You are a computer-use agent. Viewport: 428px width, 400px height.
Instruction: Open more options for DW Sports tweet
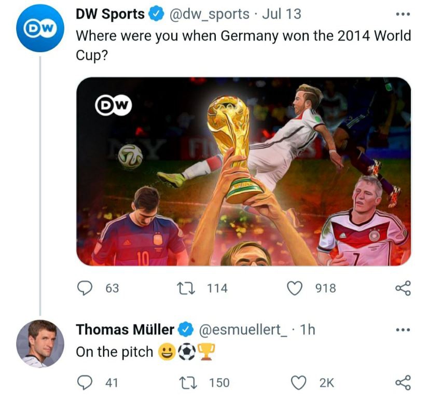pos(403,15)
